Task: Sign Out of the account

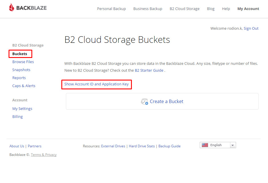Action: pyautogui.click(x=251, y=28)
